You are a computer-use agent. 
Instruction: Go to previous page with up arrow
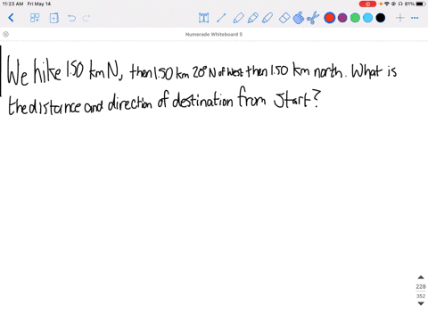tap(421, 277)
